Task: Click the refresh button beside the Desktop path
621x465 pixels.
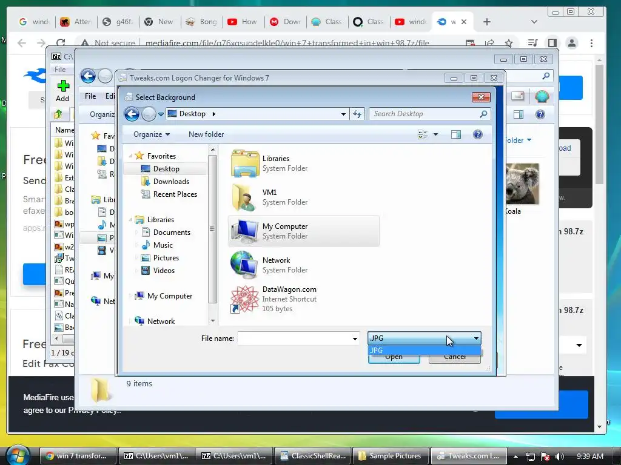Action: pyautogui.click(x=357, y=114)
